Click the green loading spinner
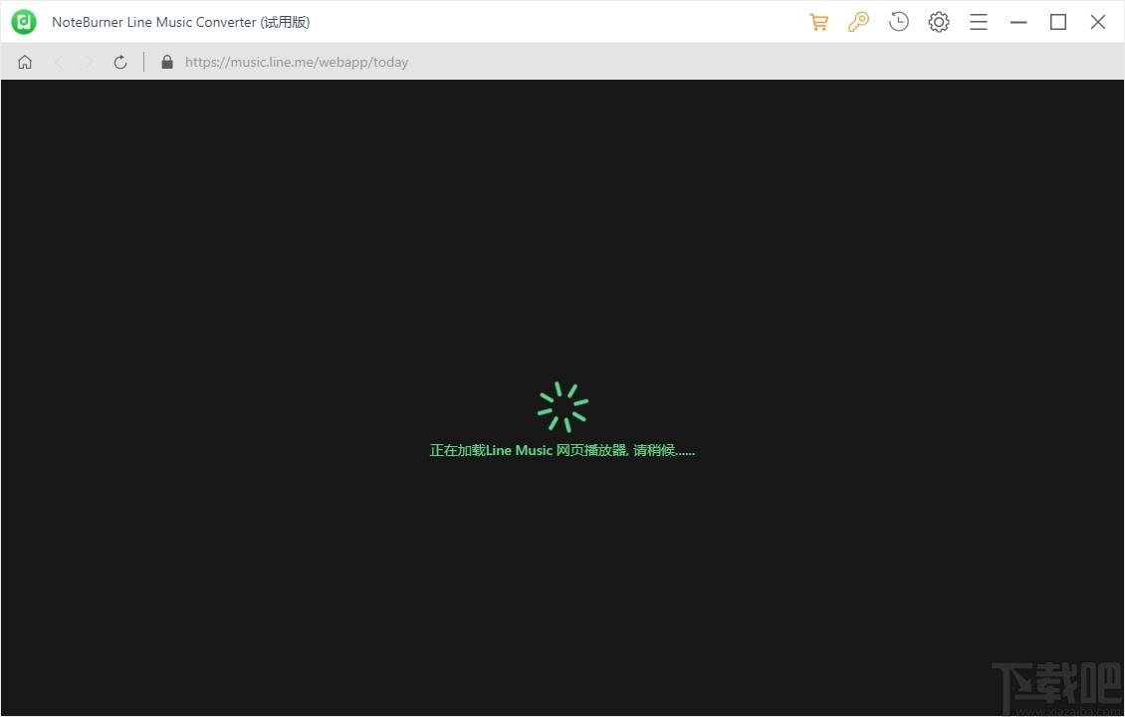The height and width of the screenshot is (717, 1125). [562, 405]
